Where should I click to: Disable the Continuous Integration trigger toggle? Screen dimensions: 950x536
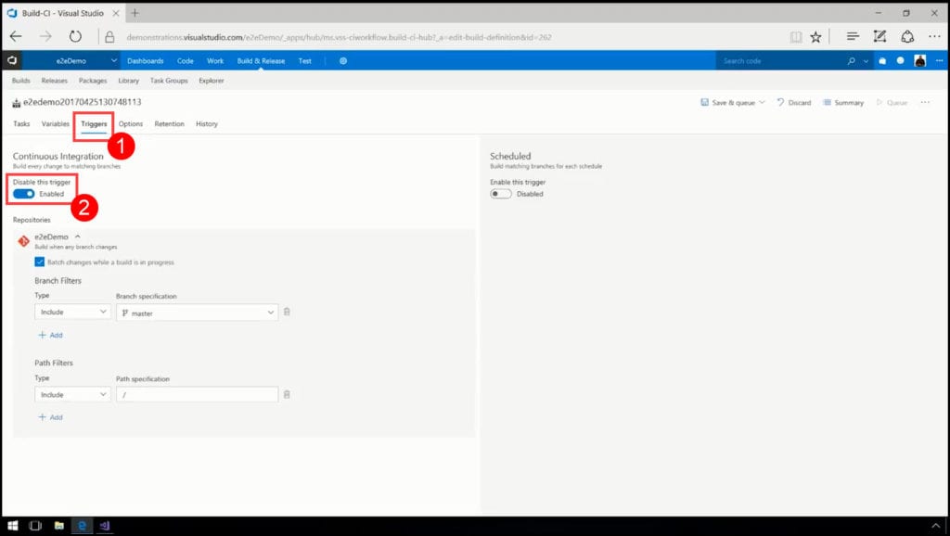pos(23,194)
